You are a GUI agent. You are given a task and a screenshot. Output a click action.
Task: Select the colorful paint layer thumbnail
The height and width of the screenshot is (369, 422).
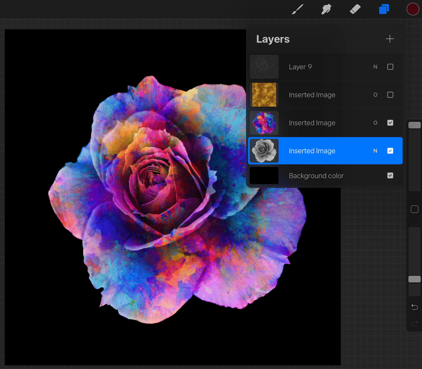(x=264, y=123)
